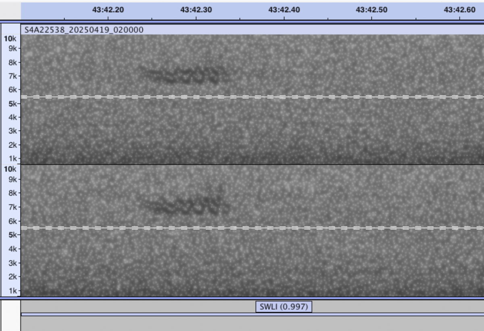Click 5k on top channel vertical scale

pos(12,104)
